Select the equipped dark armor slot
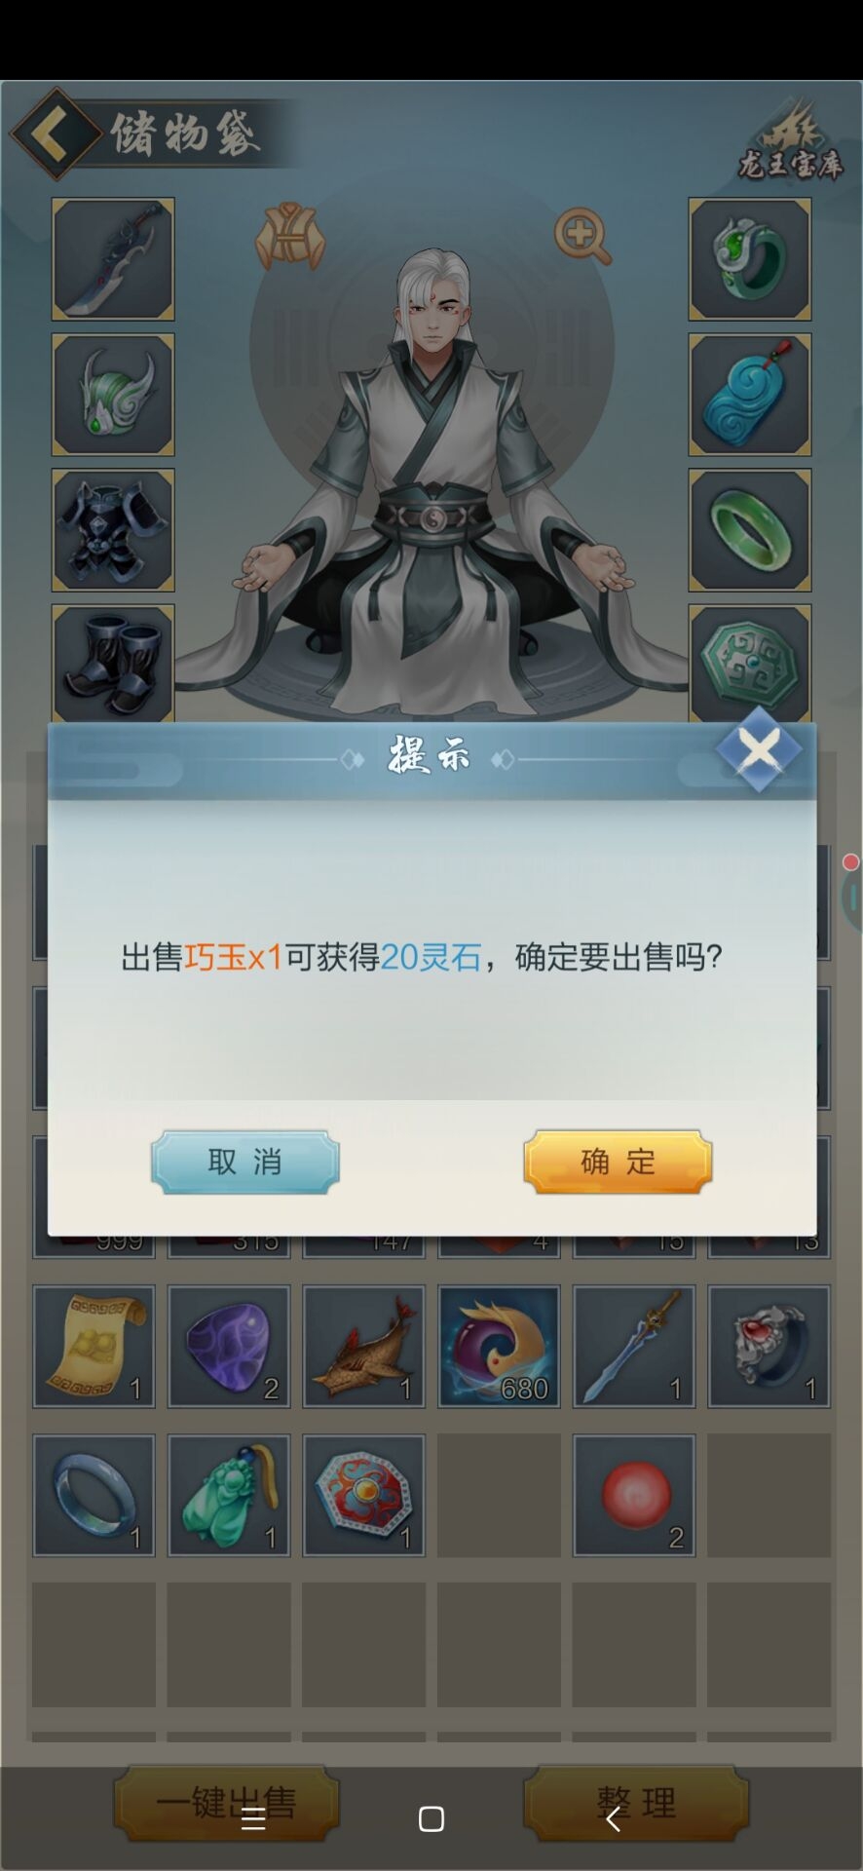 click(113, 530)
